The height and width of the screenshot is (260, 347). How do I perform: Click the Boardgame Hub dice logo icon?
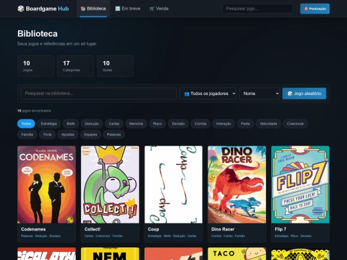click(x=21, y=8)
